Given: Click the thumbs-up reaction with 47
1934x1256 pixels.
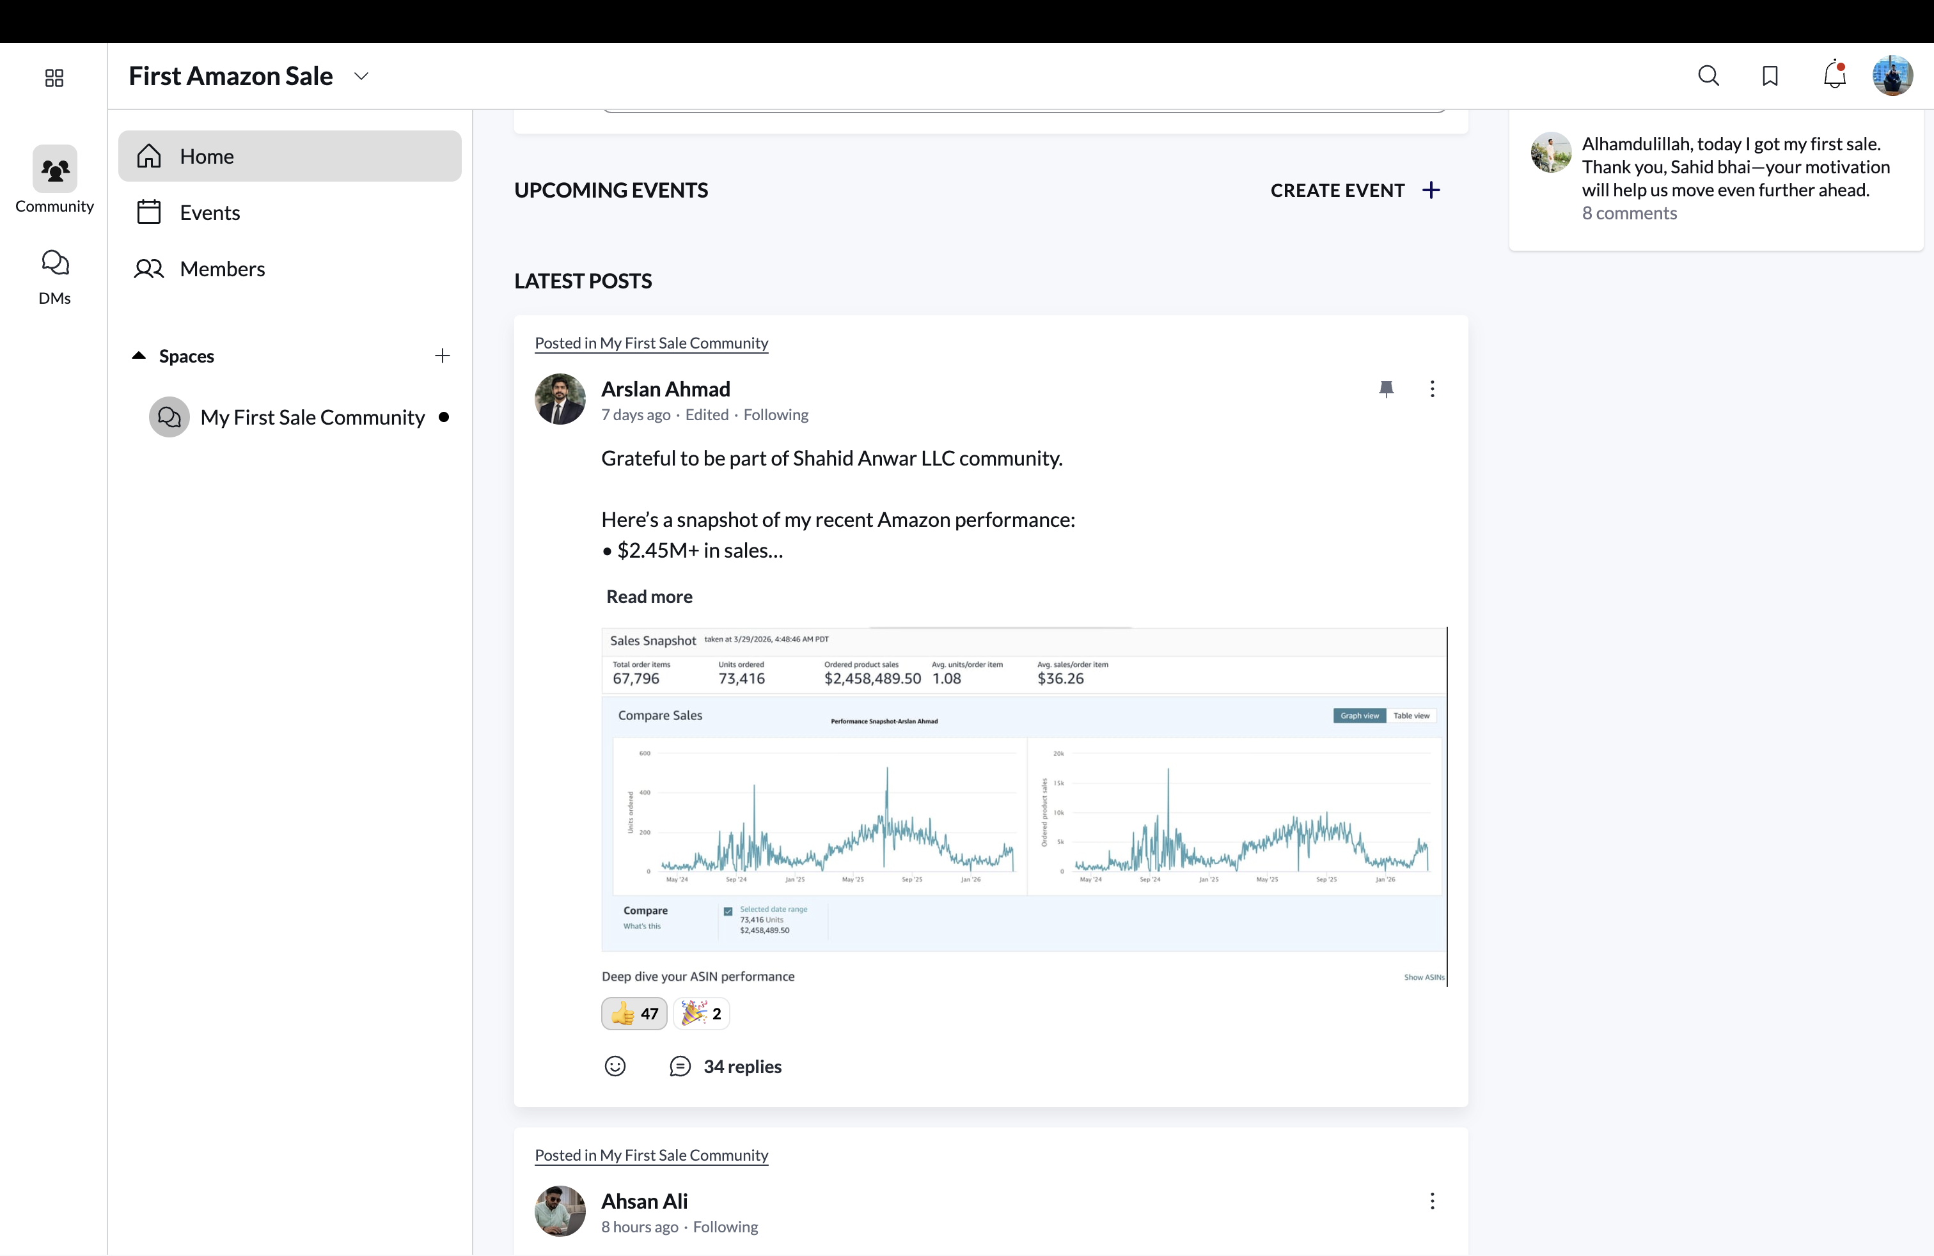Looking at the screenshot, I should (634, 1014).
